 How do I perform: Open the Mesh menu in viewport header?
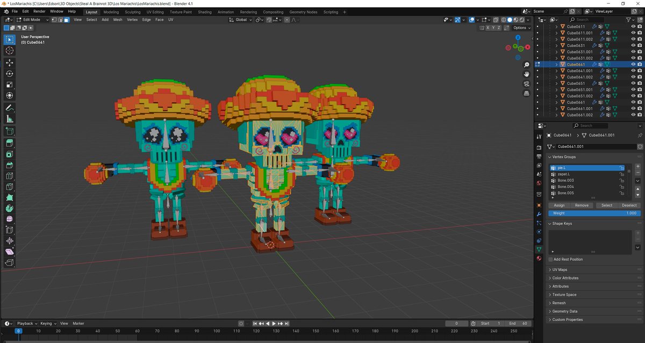[118, 20]
